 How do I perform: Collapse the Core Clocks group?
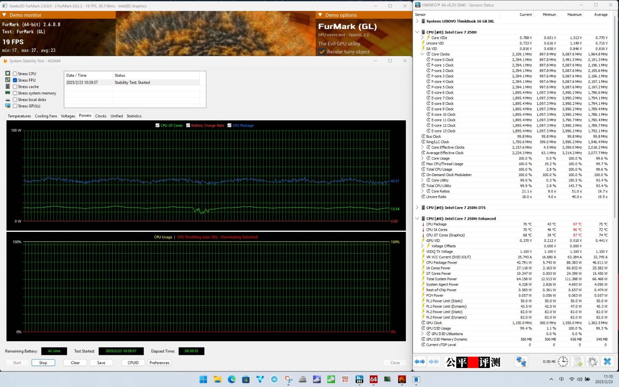pos(422,54)
